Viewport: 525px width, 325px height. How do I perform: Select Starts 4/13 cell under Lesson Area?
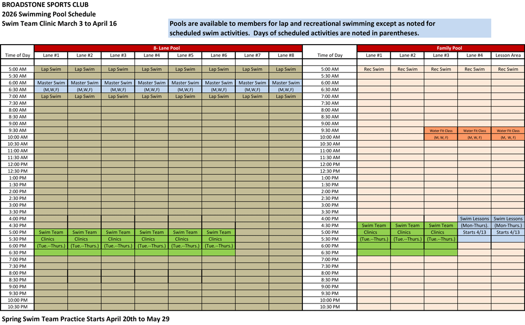point(508,232)
